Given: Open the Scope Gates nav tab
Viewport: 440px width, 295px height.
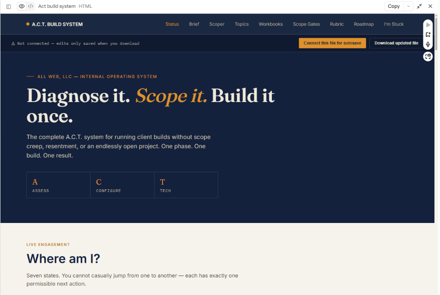Looking at the screenshot, I should tap(306, 24).
